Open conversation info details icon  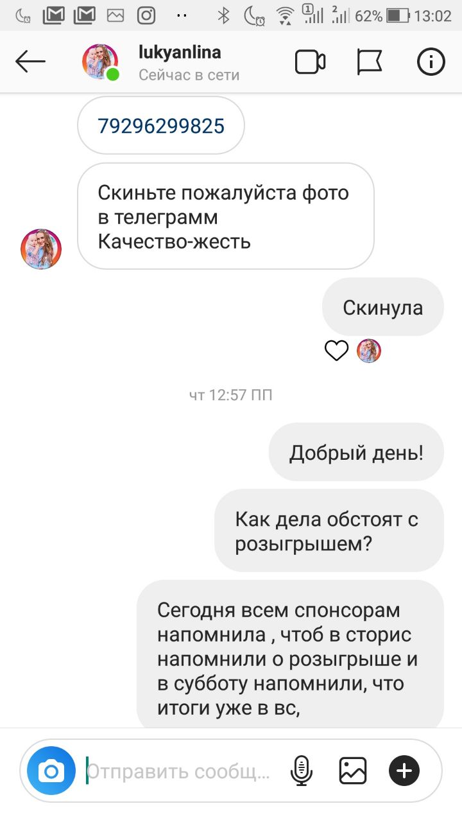tap(431, 62)
